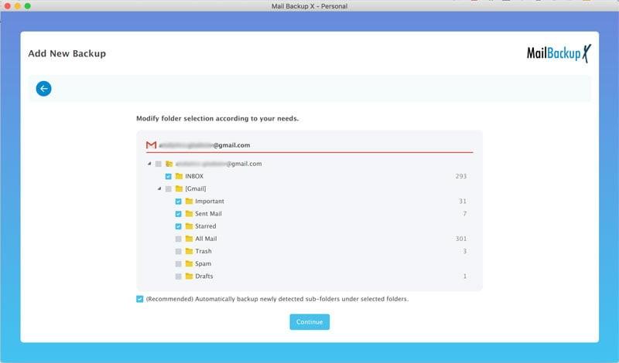The width and height of the screenshot is (619, 363).
Task: Collapse the root account tree node
Action: pos(149,164)
